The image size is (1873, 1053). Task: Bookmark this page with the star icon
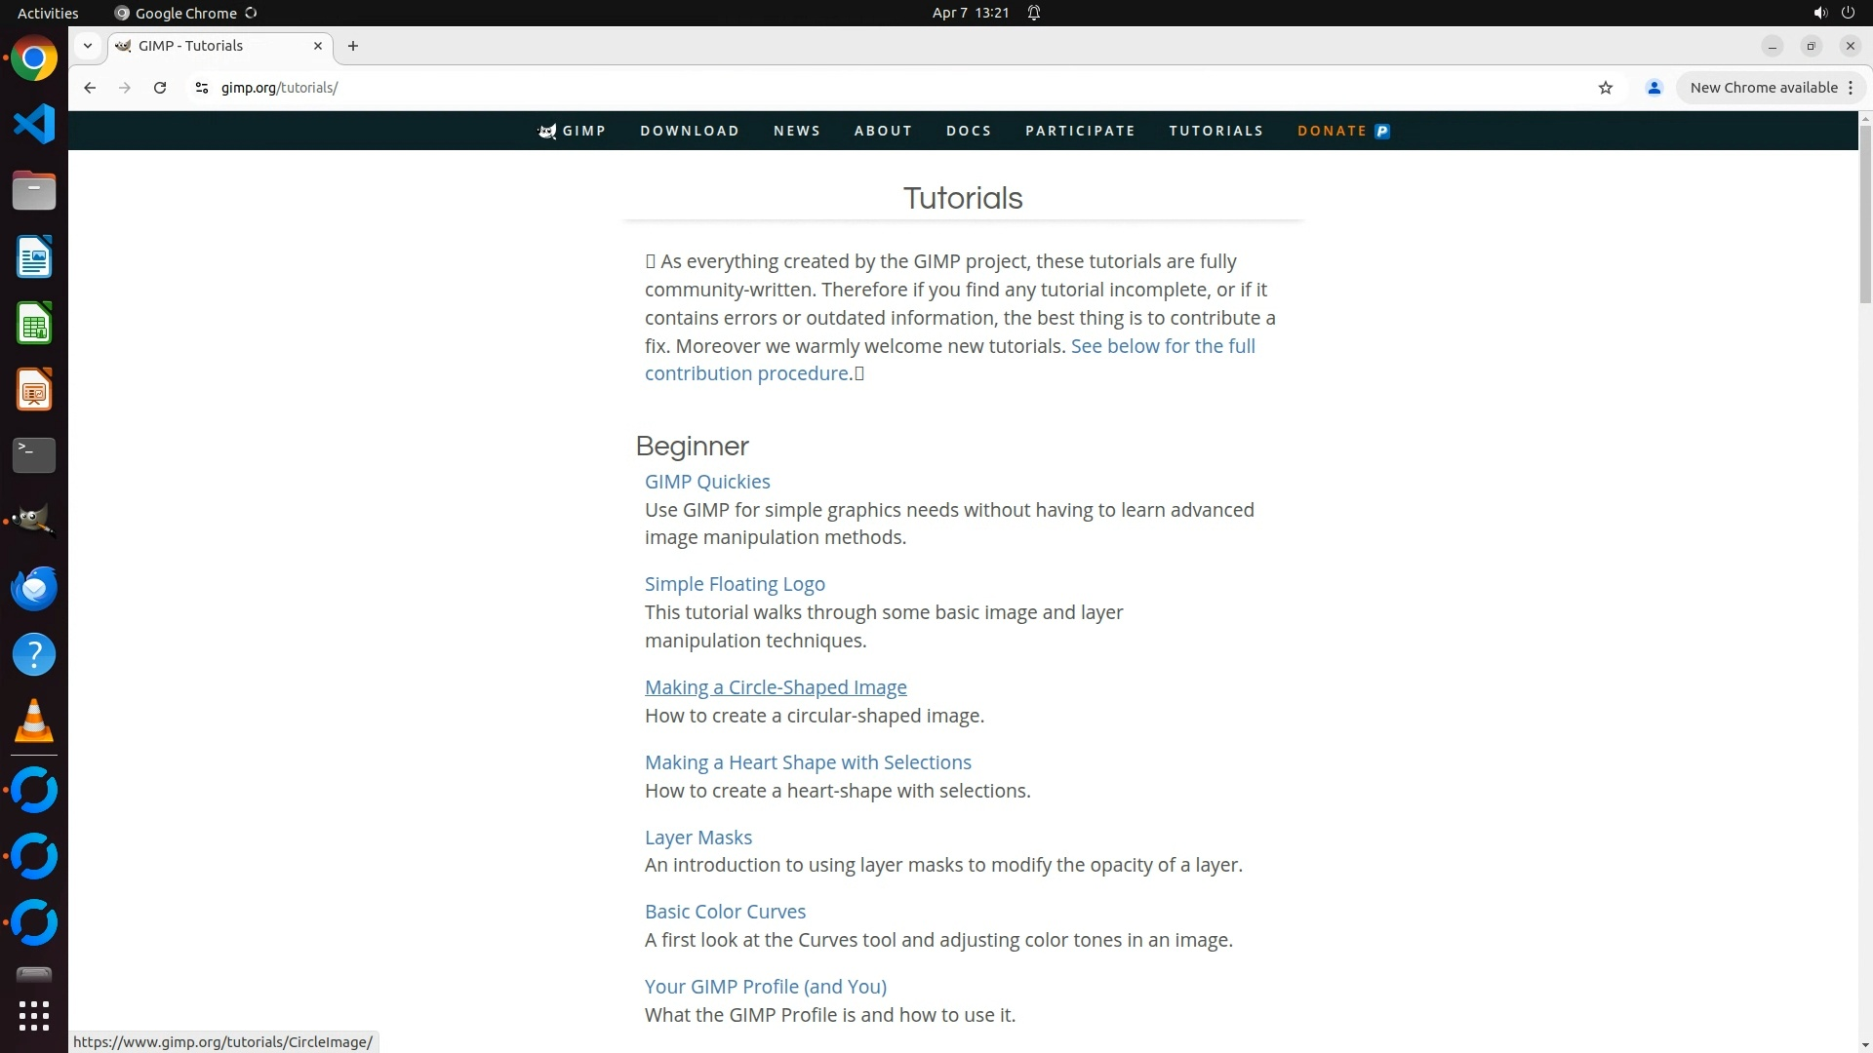(x=1606, y=88)
